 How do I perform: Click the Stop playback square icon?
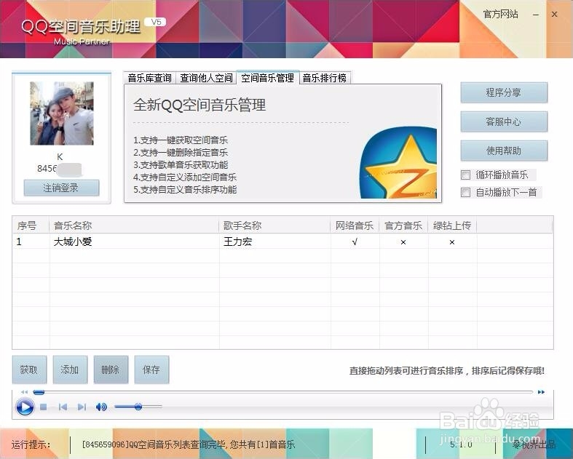(44, 407)
